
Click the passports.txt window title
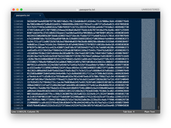[87, 10]
